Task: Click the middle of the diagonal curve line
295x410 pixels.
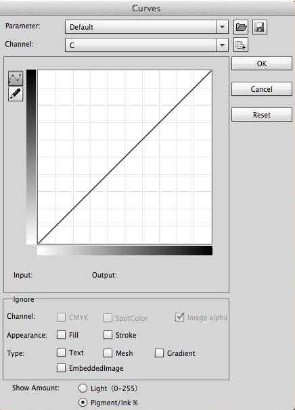Action: point(124,157)
